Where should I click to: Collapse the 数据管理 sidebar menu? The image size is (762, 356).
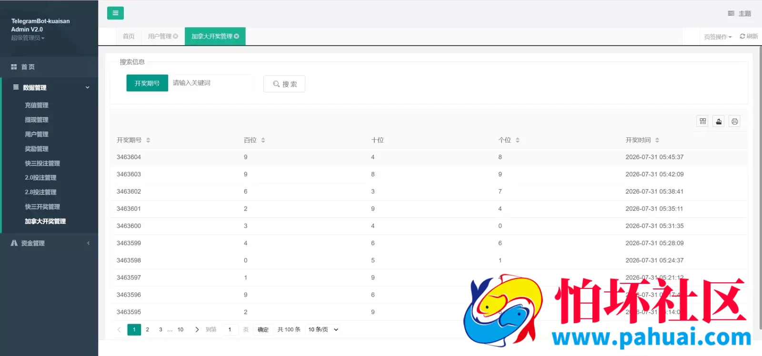[49, 87]
